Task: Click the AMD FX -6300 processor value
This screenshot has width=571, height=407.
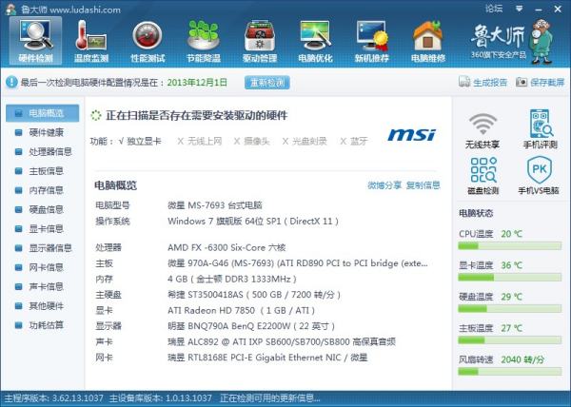Action: 226,247
